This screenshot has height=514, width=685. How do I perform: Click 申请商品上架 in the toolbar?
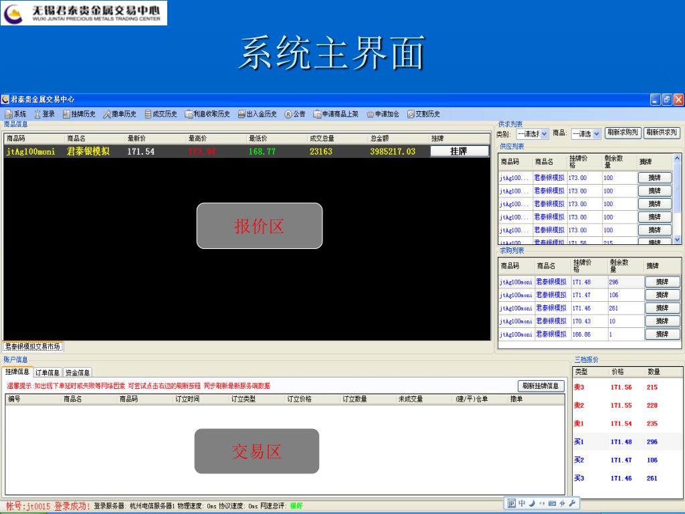coord(336,114)
